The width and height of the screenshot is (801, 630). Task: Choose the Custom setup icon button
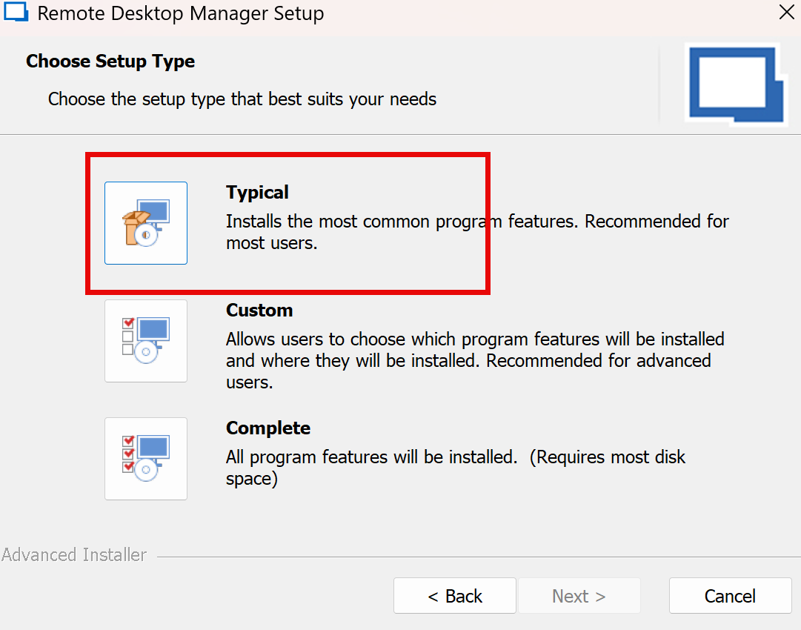(146, 341)
